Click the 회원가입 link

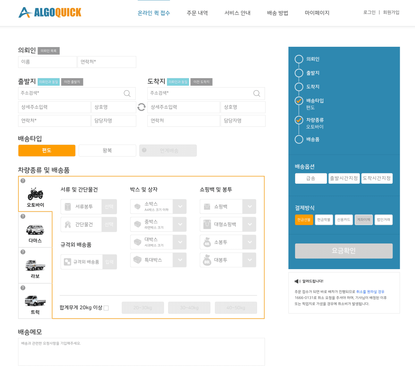[x=391, y=12]
